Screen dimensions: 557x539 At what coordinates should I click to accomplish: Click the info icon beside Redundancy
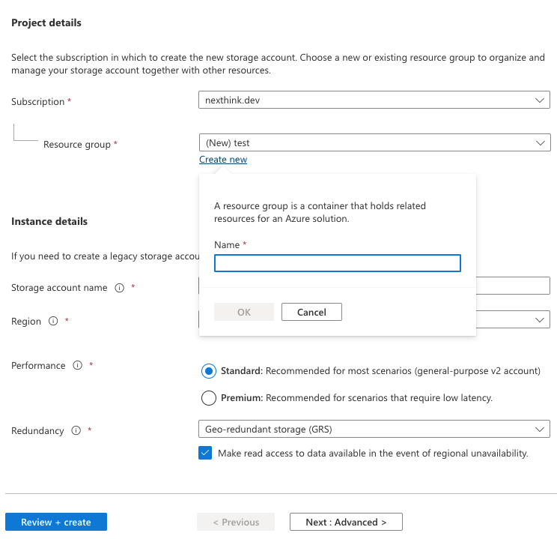point(76,431)
